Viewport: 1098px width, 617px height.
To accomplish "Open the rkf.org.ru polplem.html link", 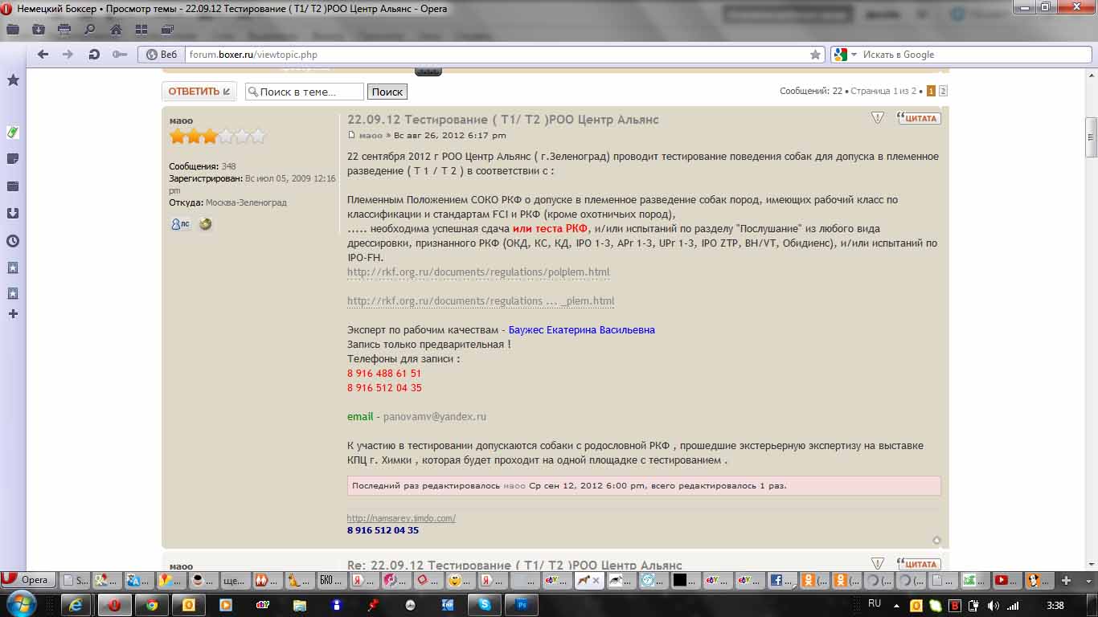I will pyautogui.click(x=478, y=272).
